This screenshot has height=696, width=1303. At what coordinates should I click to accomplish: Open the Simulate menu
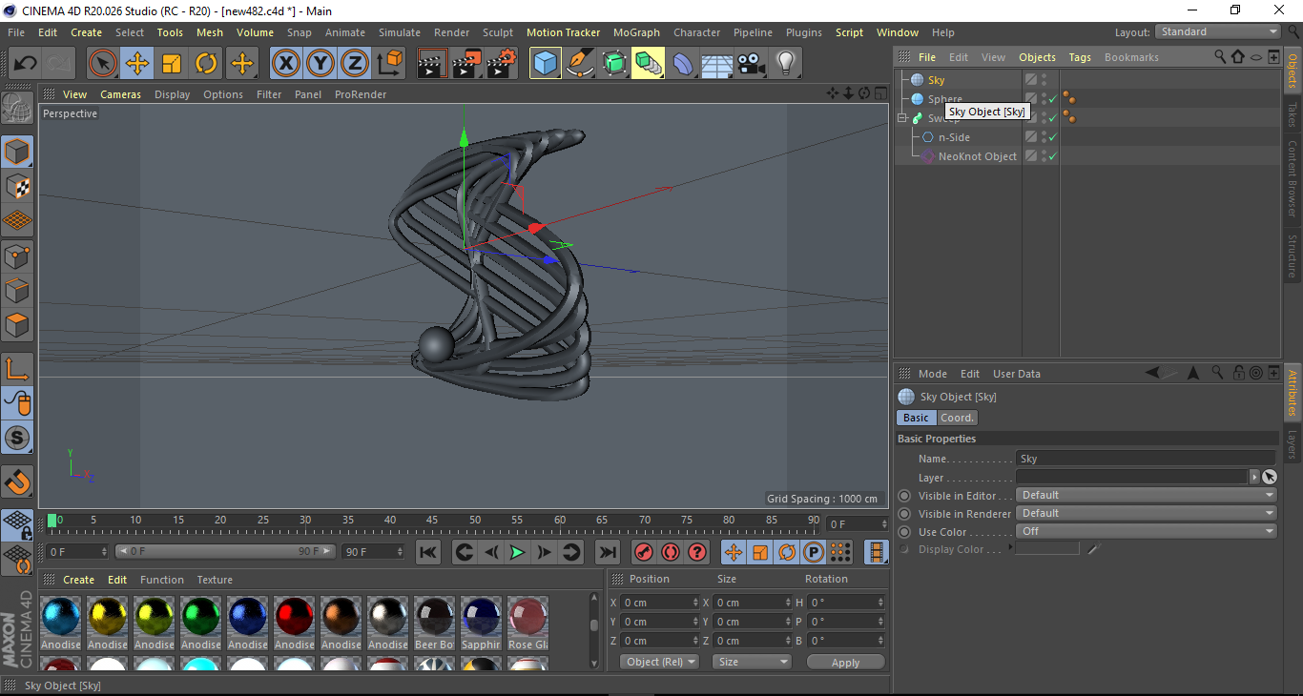[x=400, y=32]
